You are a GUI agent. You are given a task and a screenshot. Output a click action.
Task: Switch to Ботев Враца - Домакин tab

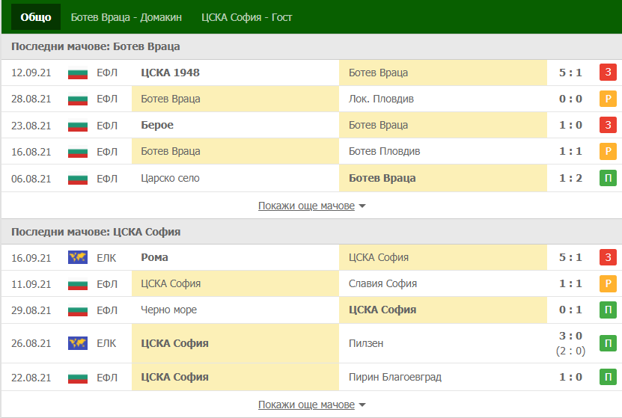126,17
